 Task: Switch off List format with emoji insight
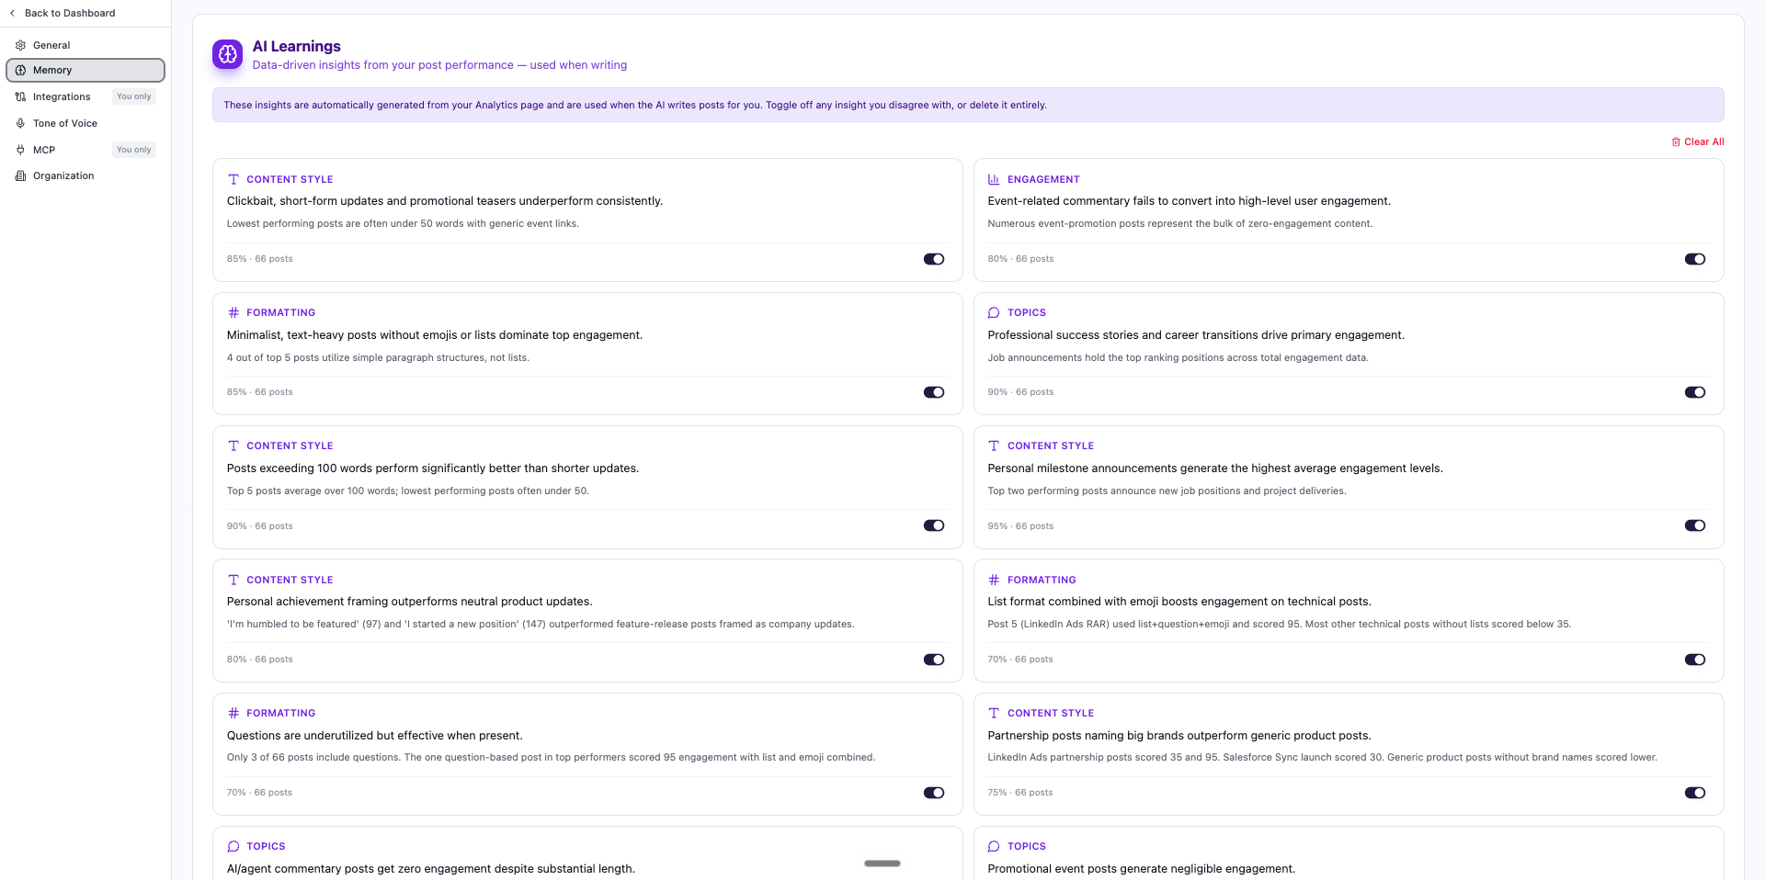point(1695,660)
